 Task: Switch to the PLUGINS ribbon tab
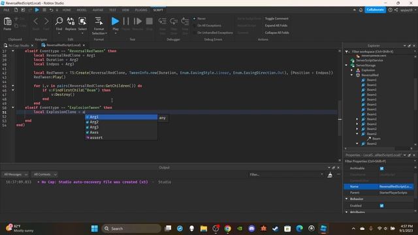141,10
